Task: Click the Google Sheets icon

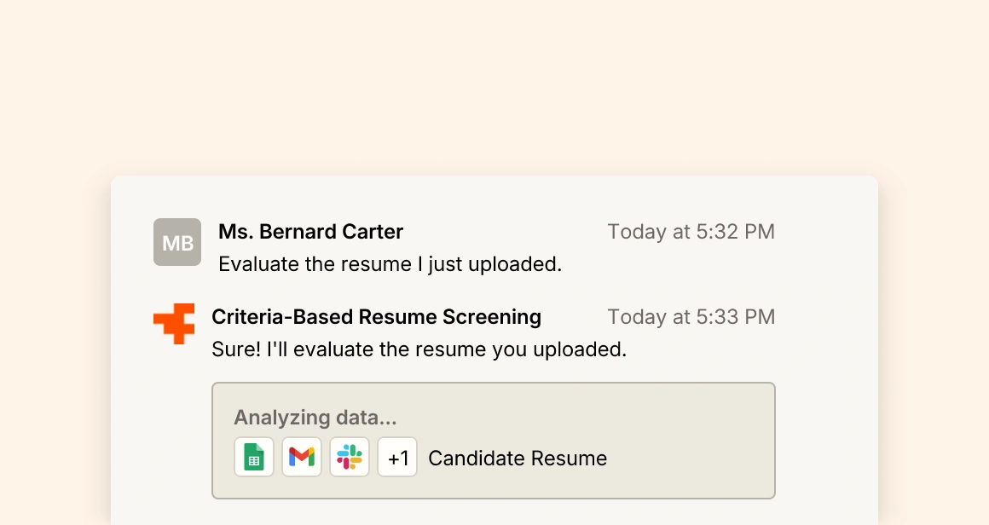Action: coord(254,458)
